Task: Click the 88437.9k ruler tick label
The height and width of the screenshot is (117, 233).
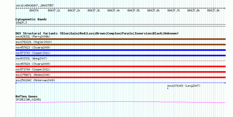Action: tap(213, 10)
